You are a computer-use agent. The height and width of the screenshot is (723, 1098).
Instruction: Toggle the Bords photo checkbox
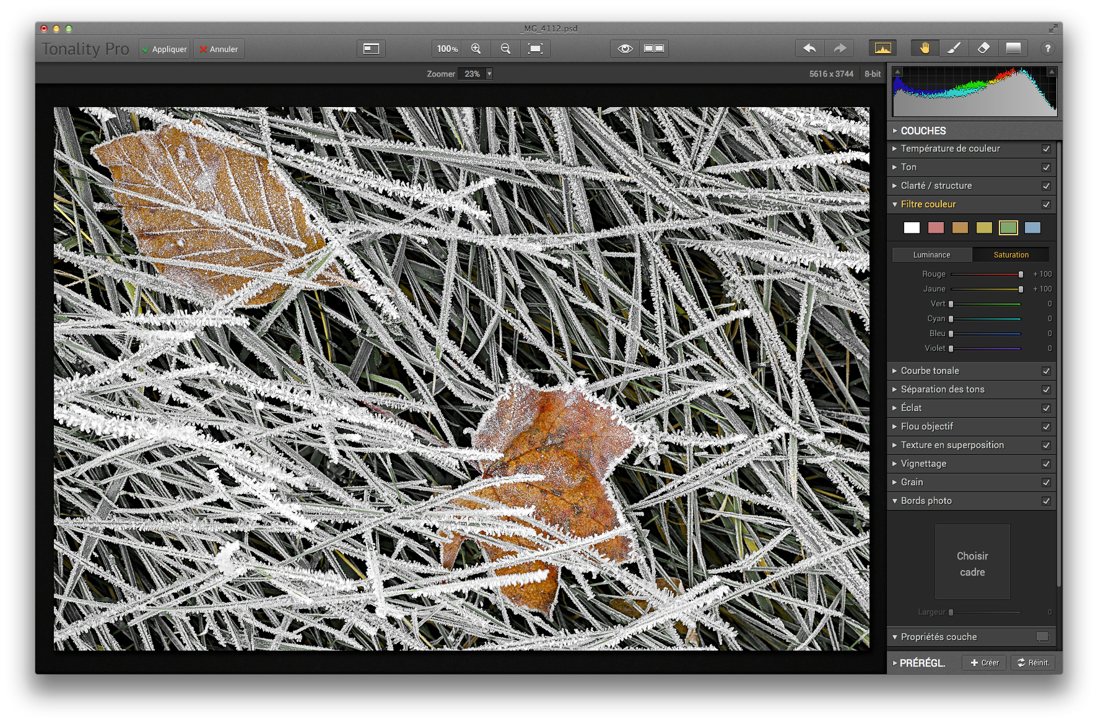[x=1046, y=501]
